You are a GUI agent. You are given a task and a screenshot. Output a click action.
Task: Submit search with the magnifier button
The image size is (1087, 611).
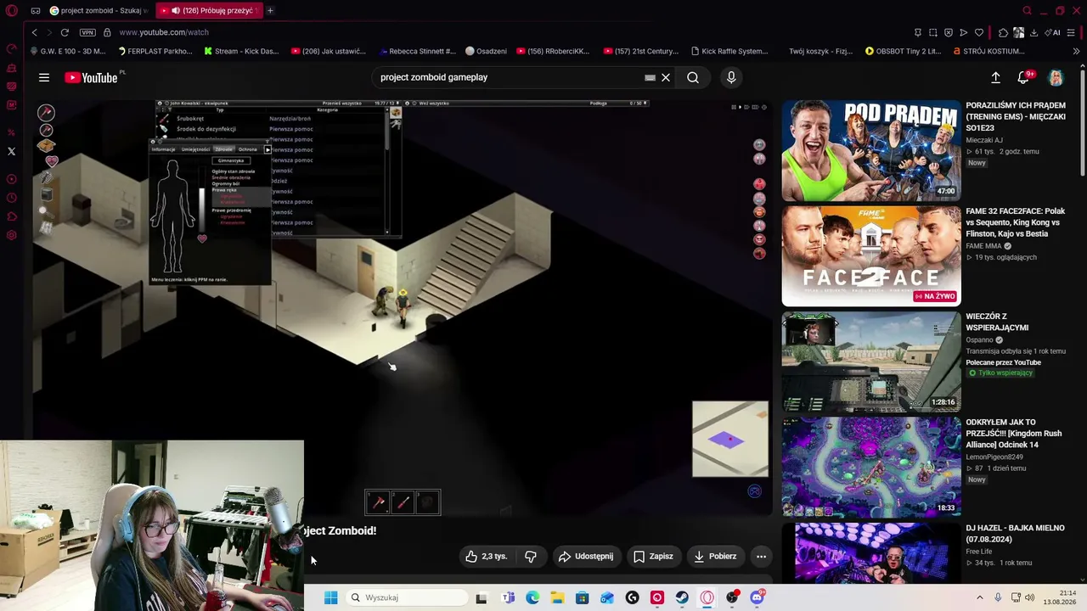pos(693,77)
